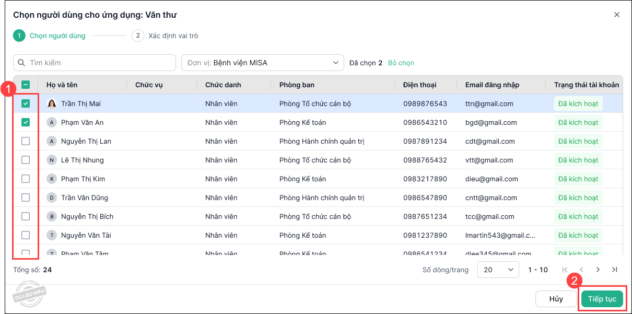The image size is (632, 314).
Task: Go to the first page arrow
Action: (565, 270)
